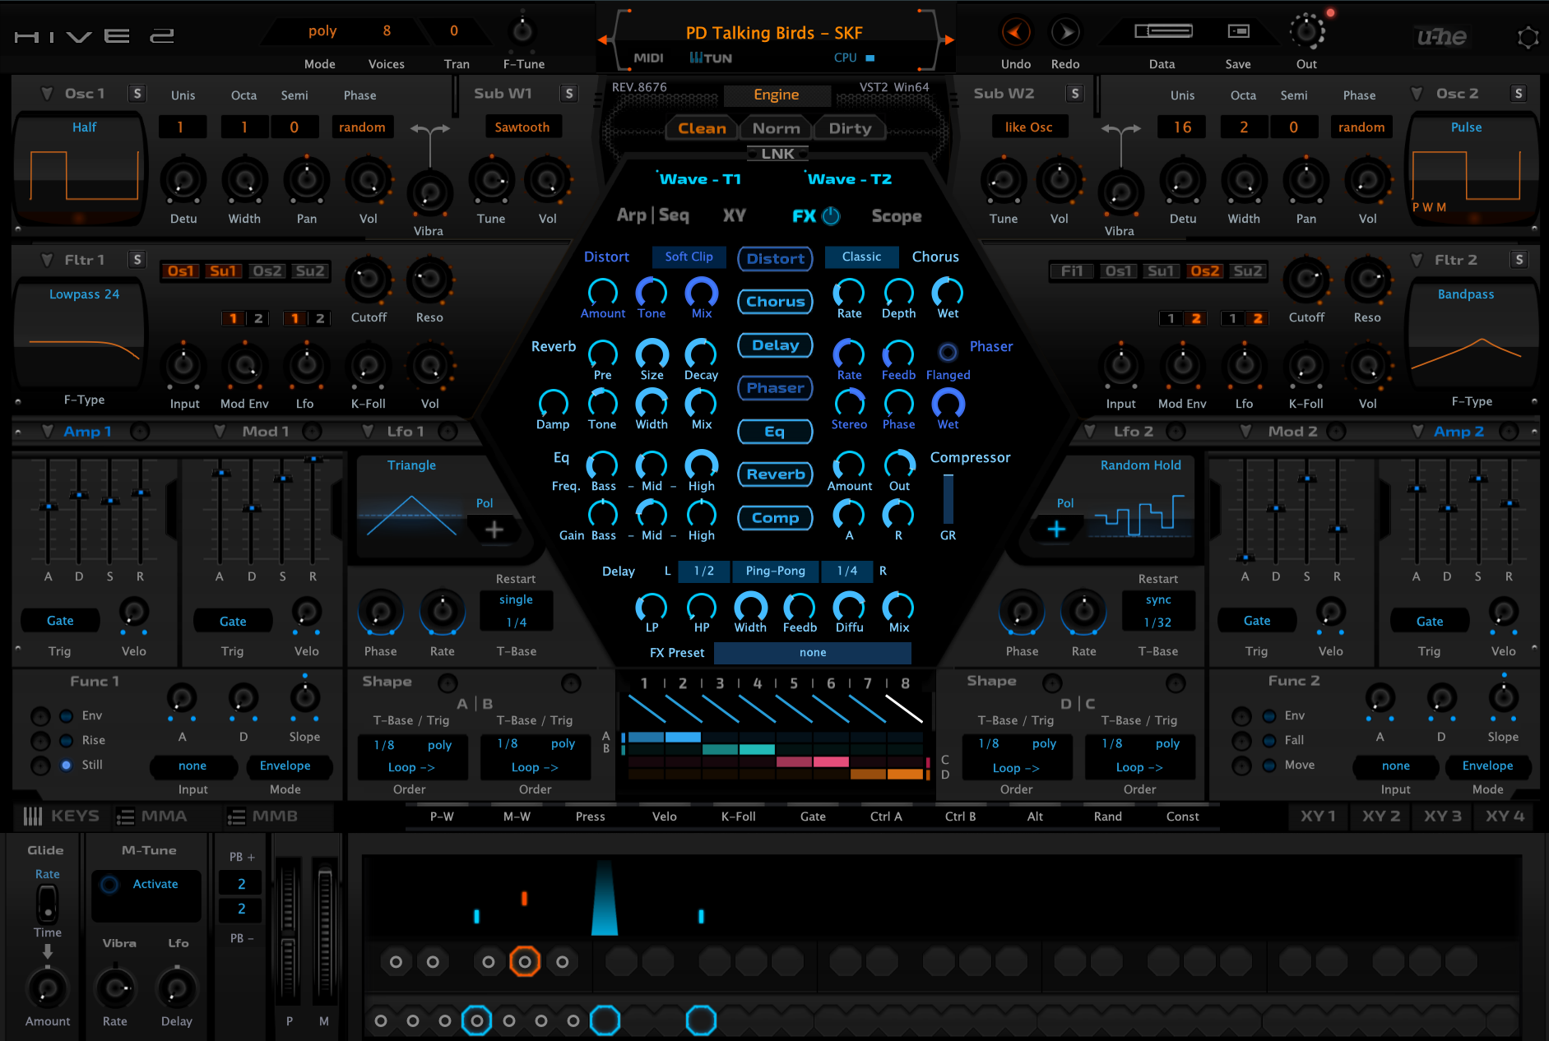Click the u-he logo
Viewport: 1549px width, 1041px height.
coord(1441,37)
